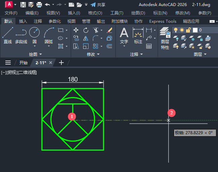This screenshot has width=218, height=172.
Task: Open the 文件(F) menu
Action: [x=11, y=13]
